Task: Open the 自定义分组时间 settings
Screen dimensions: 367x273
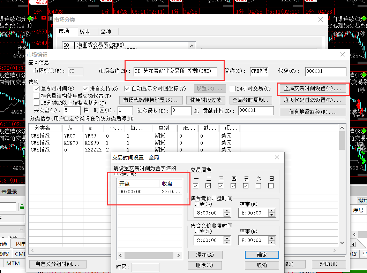Action: (x=57, y=264)
